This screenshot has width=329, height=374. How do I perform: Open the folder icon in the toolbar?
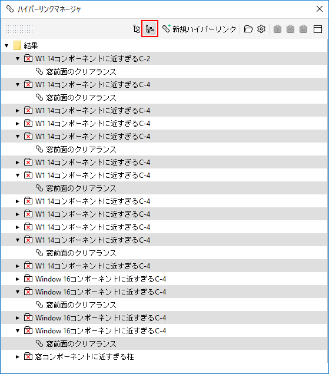point(248,29)
